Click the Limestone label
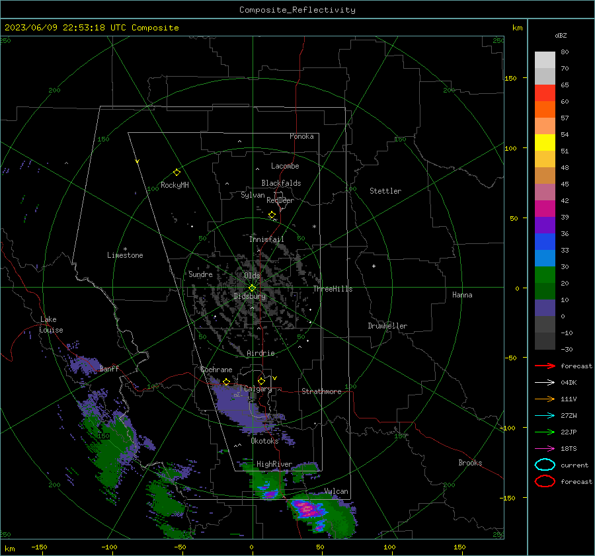 click(125, 255)
